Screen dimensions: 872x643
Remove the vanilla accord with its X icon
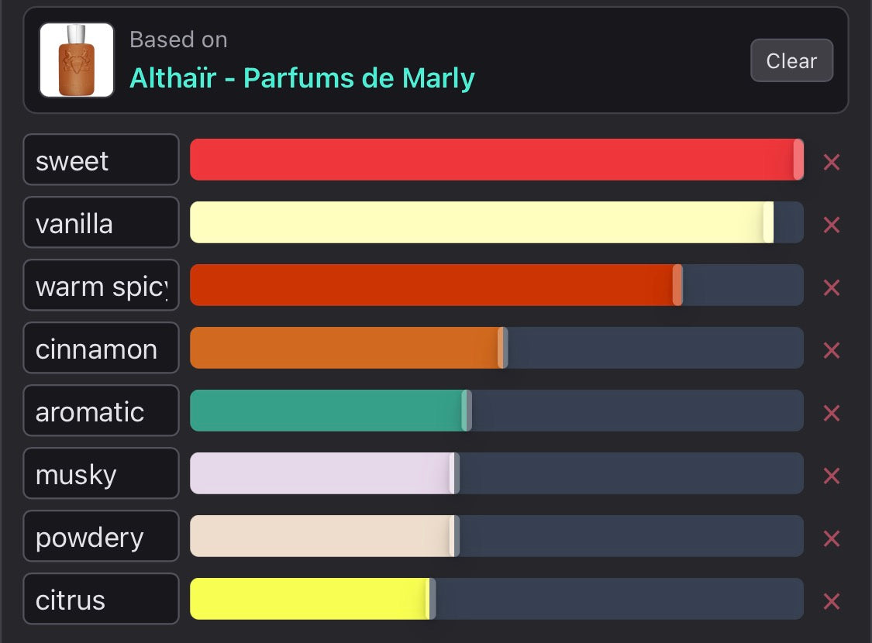pos(832,225)
